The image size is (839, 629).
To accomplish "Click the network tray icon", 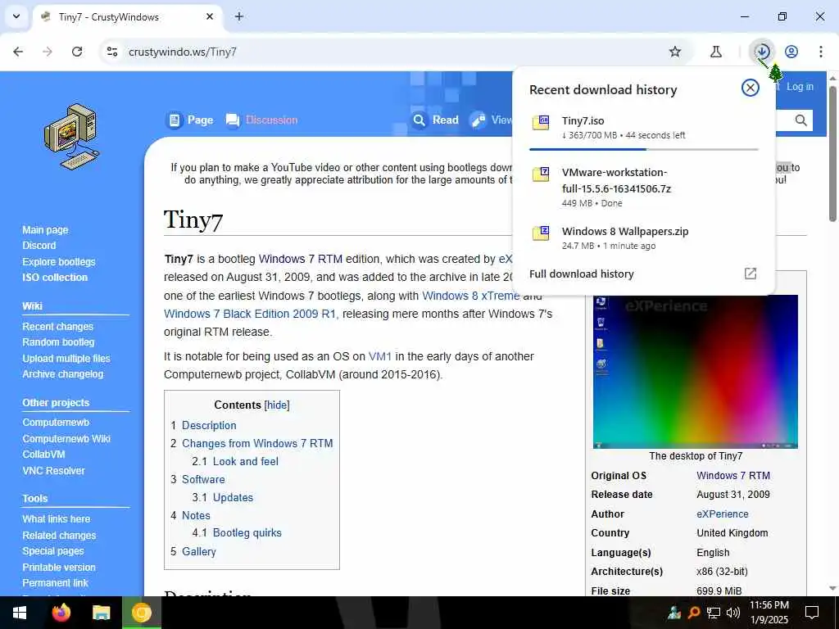I will tap(714, 613).
